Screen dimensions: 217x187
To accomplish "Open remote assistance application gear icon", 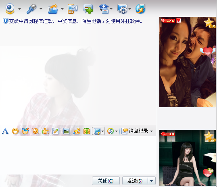I will (x=122, y=9).
